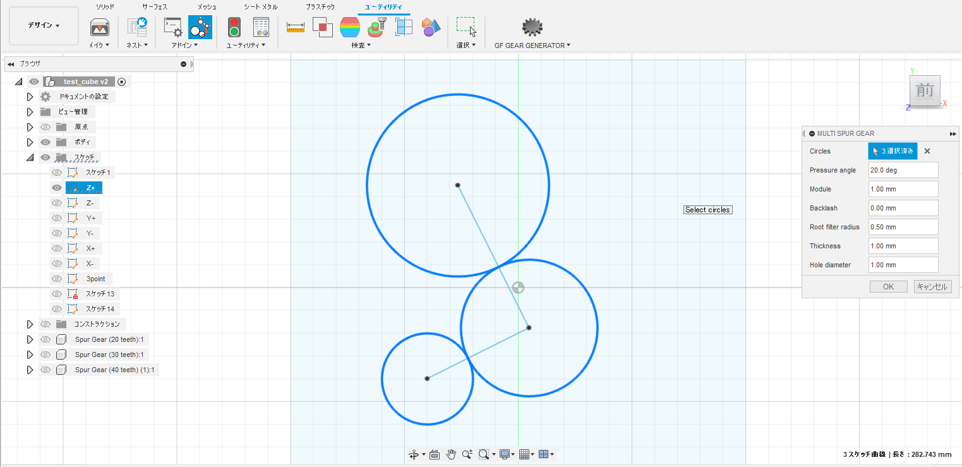Show the スケッチ1 sketch using eye icon

[57, 173]
